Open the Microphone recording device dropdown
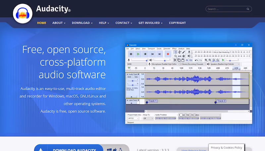Screen dimensions: 265x151 (165, 64)
